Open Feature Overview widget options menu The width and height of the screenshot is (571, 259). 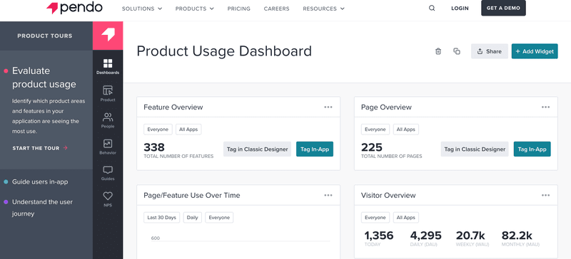click(x=328, y=107)
